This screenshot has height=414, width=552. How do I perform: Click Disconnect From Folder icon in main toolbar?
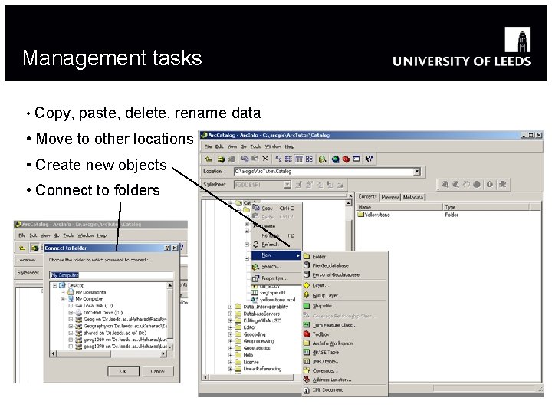coord(232,159)
